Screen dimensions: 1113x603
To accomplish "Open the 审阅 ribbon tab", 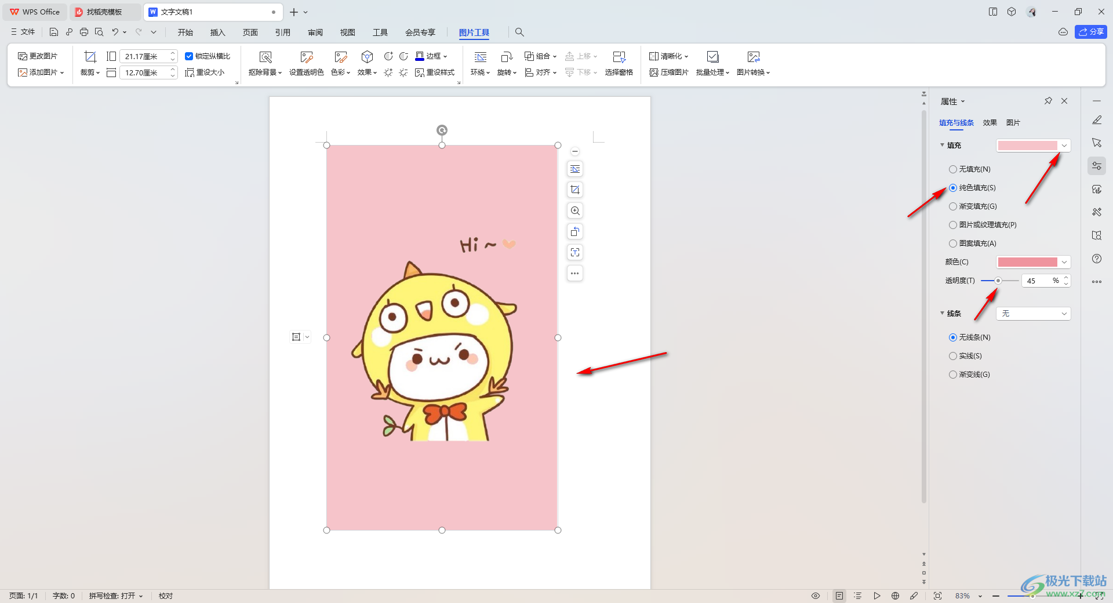I will 315,32.
